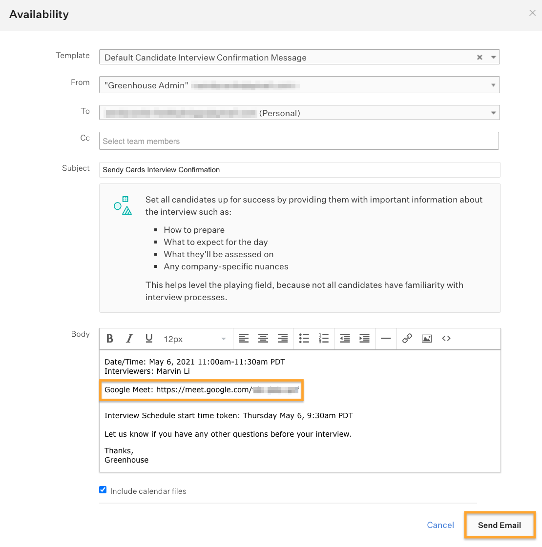542x547 pixels.
Task: Switch to HTML code view
Action: [x=446, y=338]
